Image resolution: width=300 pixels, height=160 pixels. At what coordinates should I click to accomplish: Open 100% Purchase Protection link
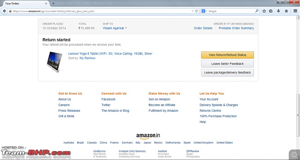point(218,116)
